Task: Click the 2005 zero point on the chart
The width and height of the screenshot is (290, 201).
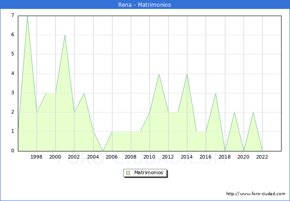Action: [103, 151]
